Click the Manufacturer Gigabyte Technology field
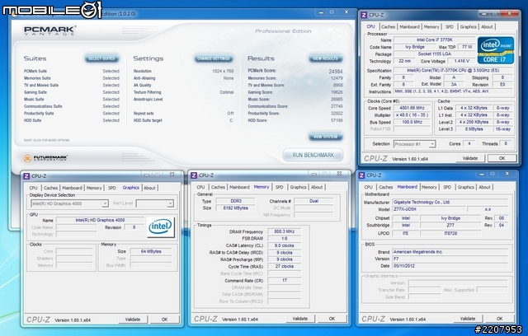The width and height of the screenshot is (528, 336). tap(450, 203)
